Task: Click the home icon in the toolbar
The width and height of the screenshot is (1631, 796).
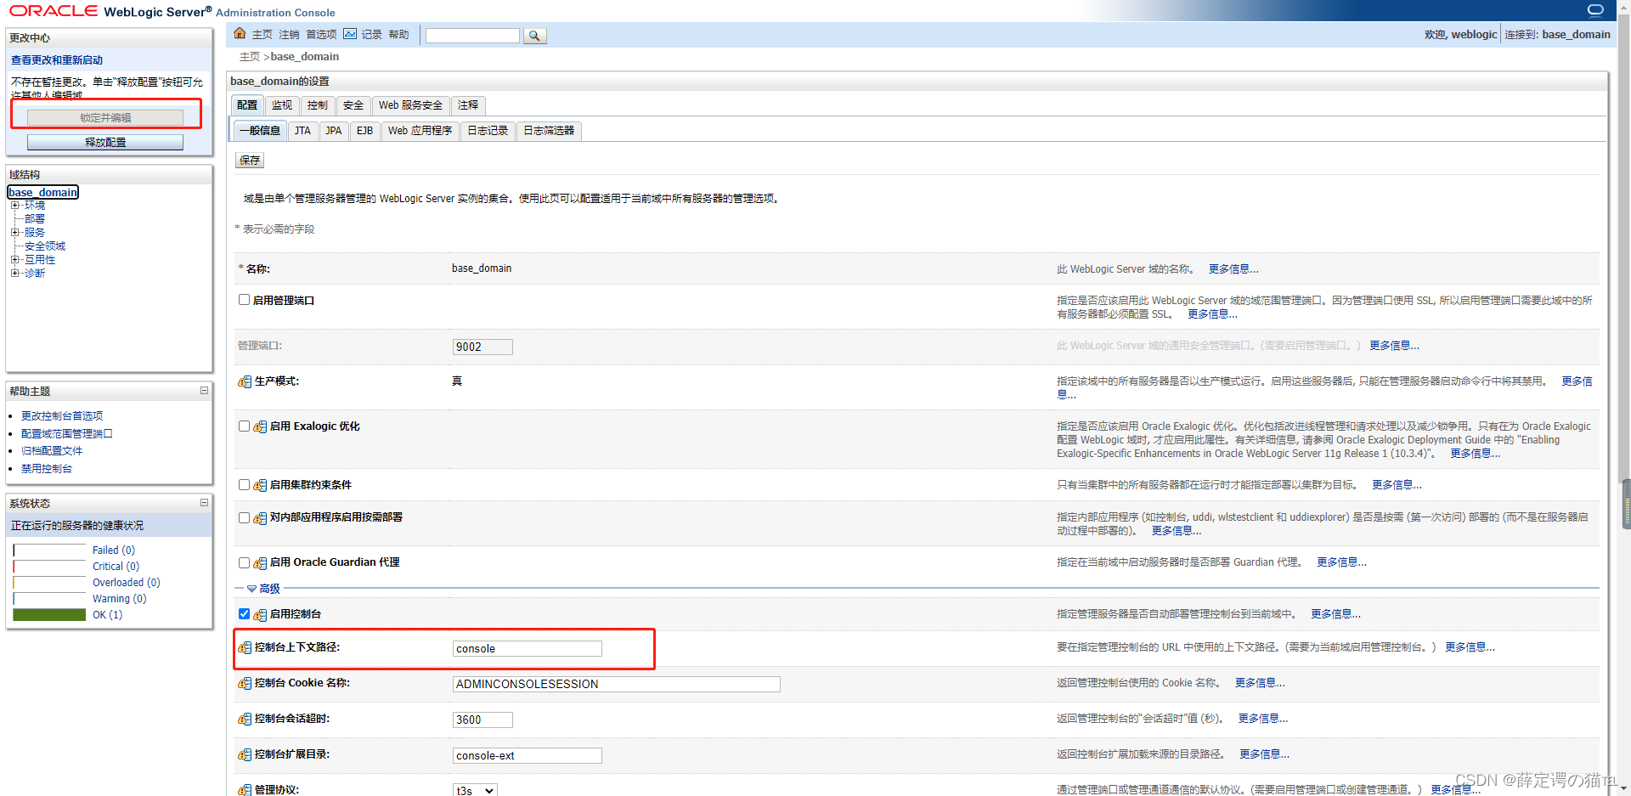Action: tap(240, 34)
